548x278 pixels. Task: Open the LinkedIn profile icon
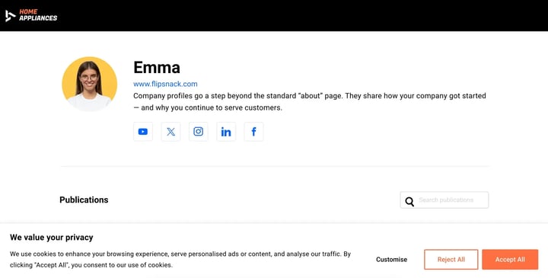pos(226,132)
